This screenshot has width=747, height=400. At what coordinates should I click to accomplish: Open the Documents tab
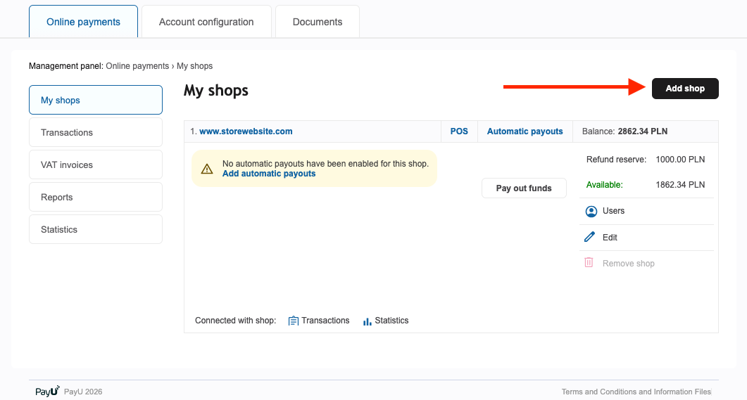click(317, 22)
